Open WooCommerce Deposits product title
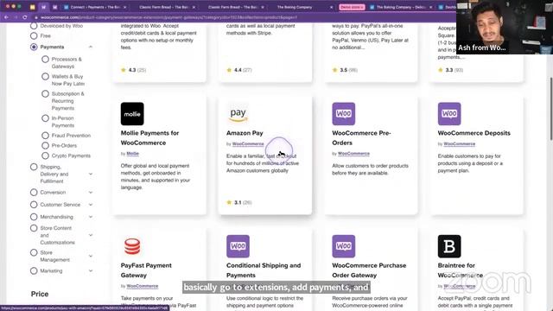553x311 pixels. (474, 133)
